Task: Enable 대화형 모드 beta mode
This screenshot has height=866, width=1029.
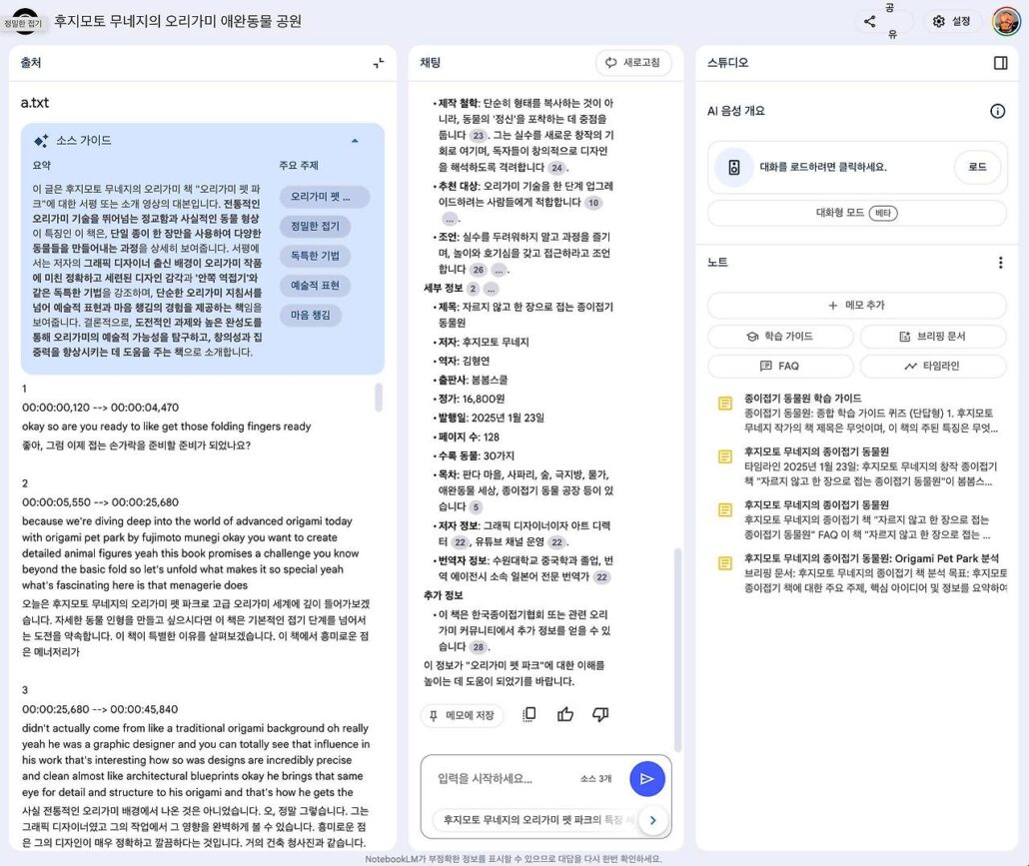Action: [x=856, y=213]
